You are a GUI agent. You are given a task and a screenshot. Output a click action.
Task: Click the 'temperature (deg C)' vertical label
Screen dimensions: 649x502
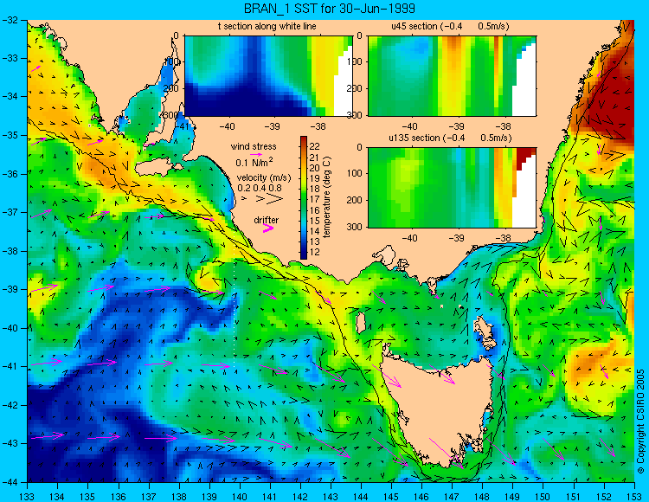coord(327,197)
